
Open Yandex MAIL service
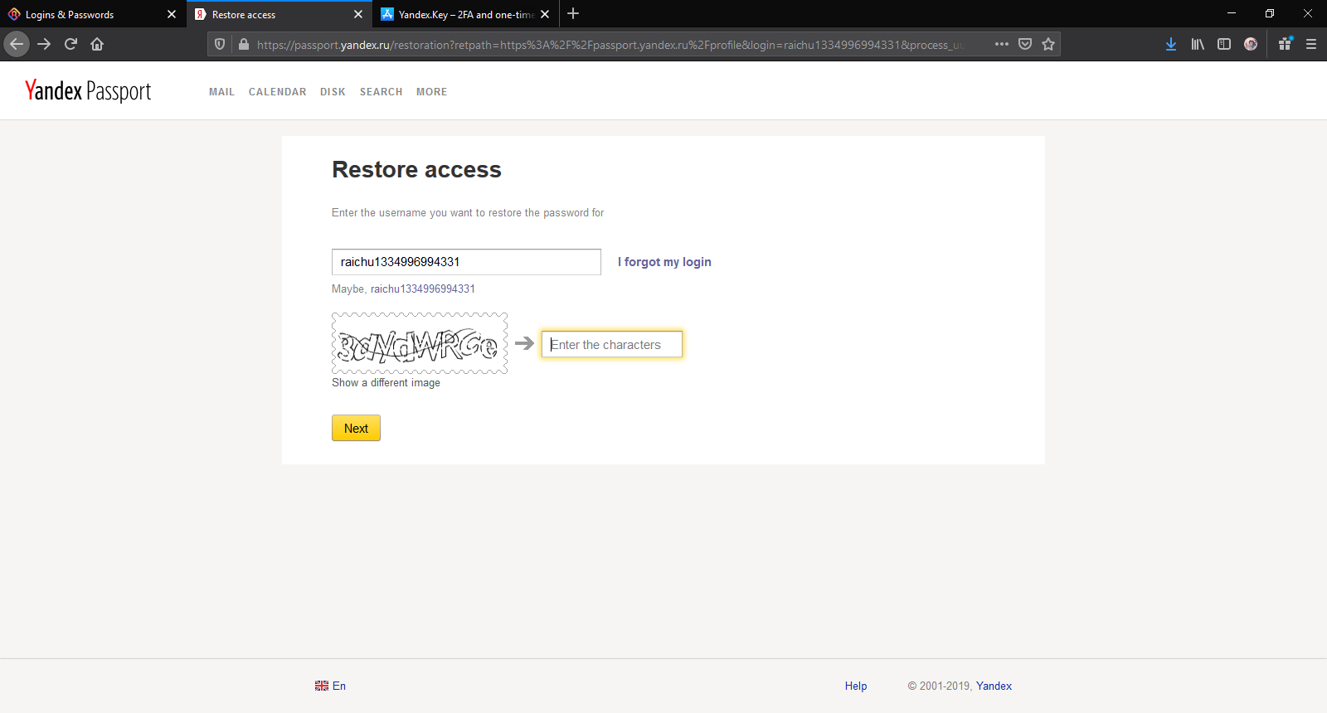pos(221,92)
